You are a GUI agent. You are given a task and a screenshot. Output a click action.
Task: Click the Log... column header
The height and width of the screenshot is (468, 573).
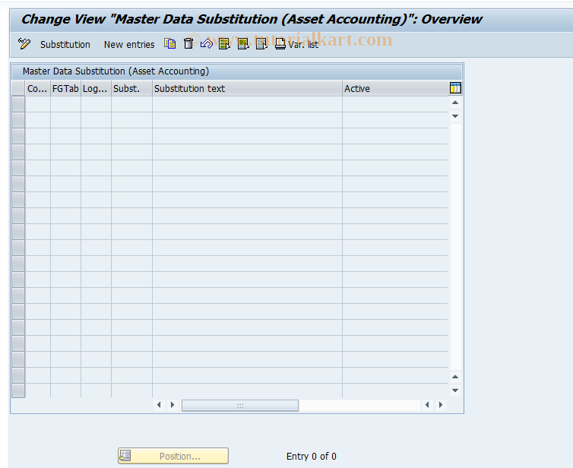click(x=96, y=89)
